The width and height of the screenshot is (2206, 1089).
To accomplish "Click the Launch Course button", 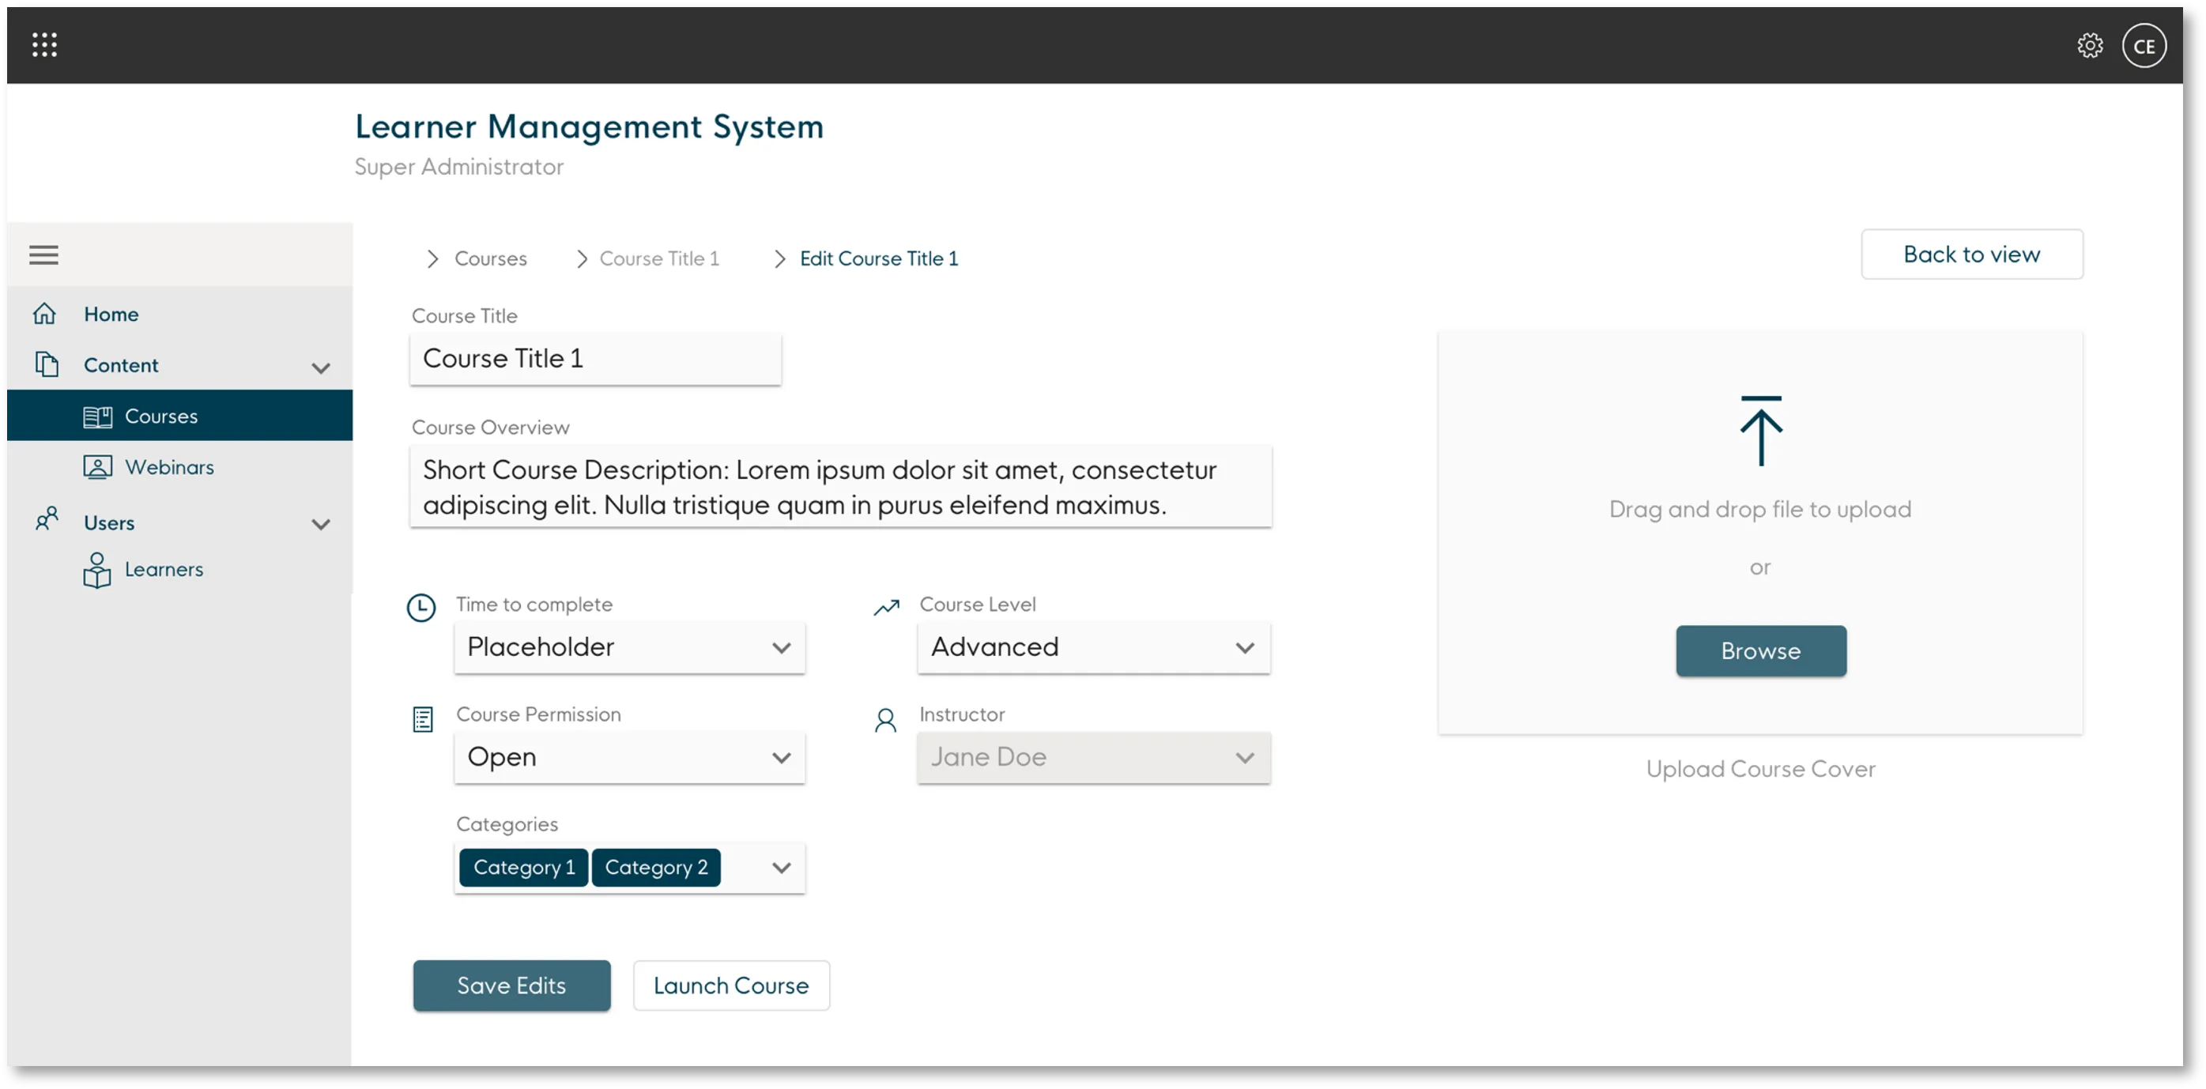I will point(730,985).
